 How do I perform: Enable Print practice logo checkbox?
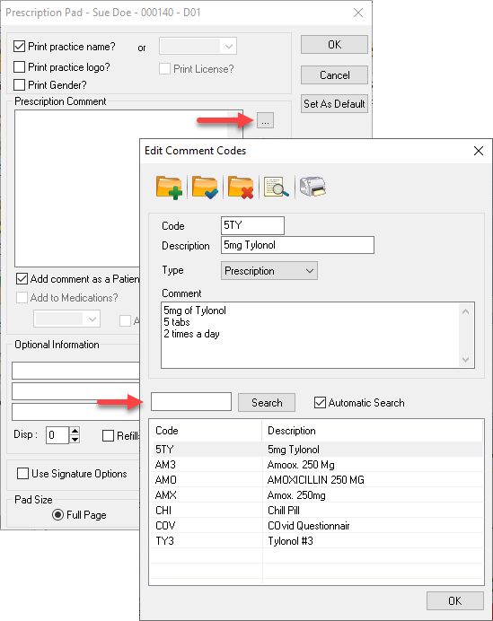coord(19,67)
